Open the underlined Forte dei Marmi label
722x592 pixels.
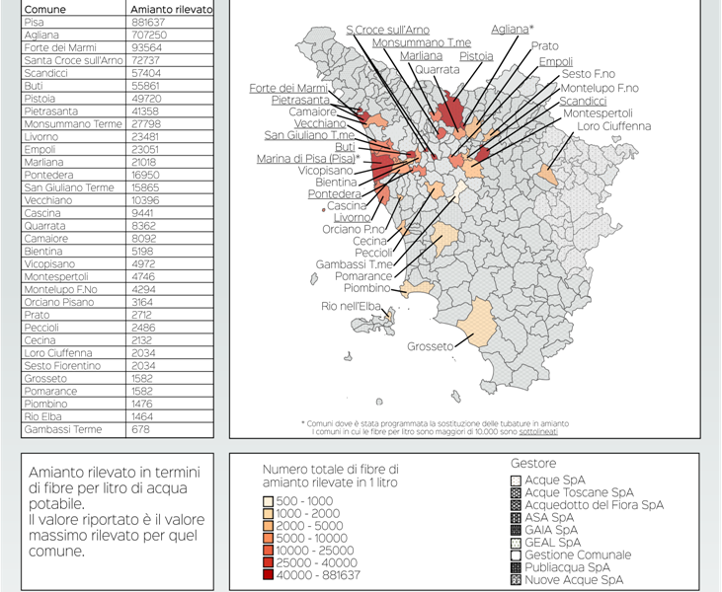pyautogui.click(x=287, y=88)
